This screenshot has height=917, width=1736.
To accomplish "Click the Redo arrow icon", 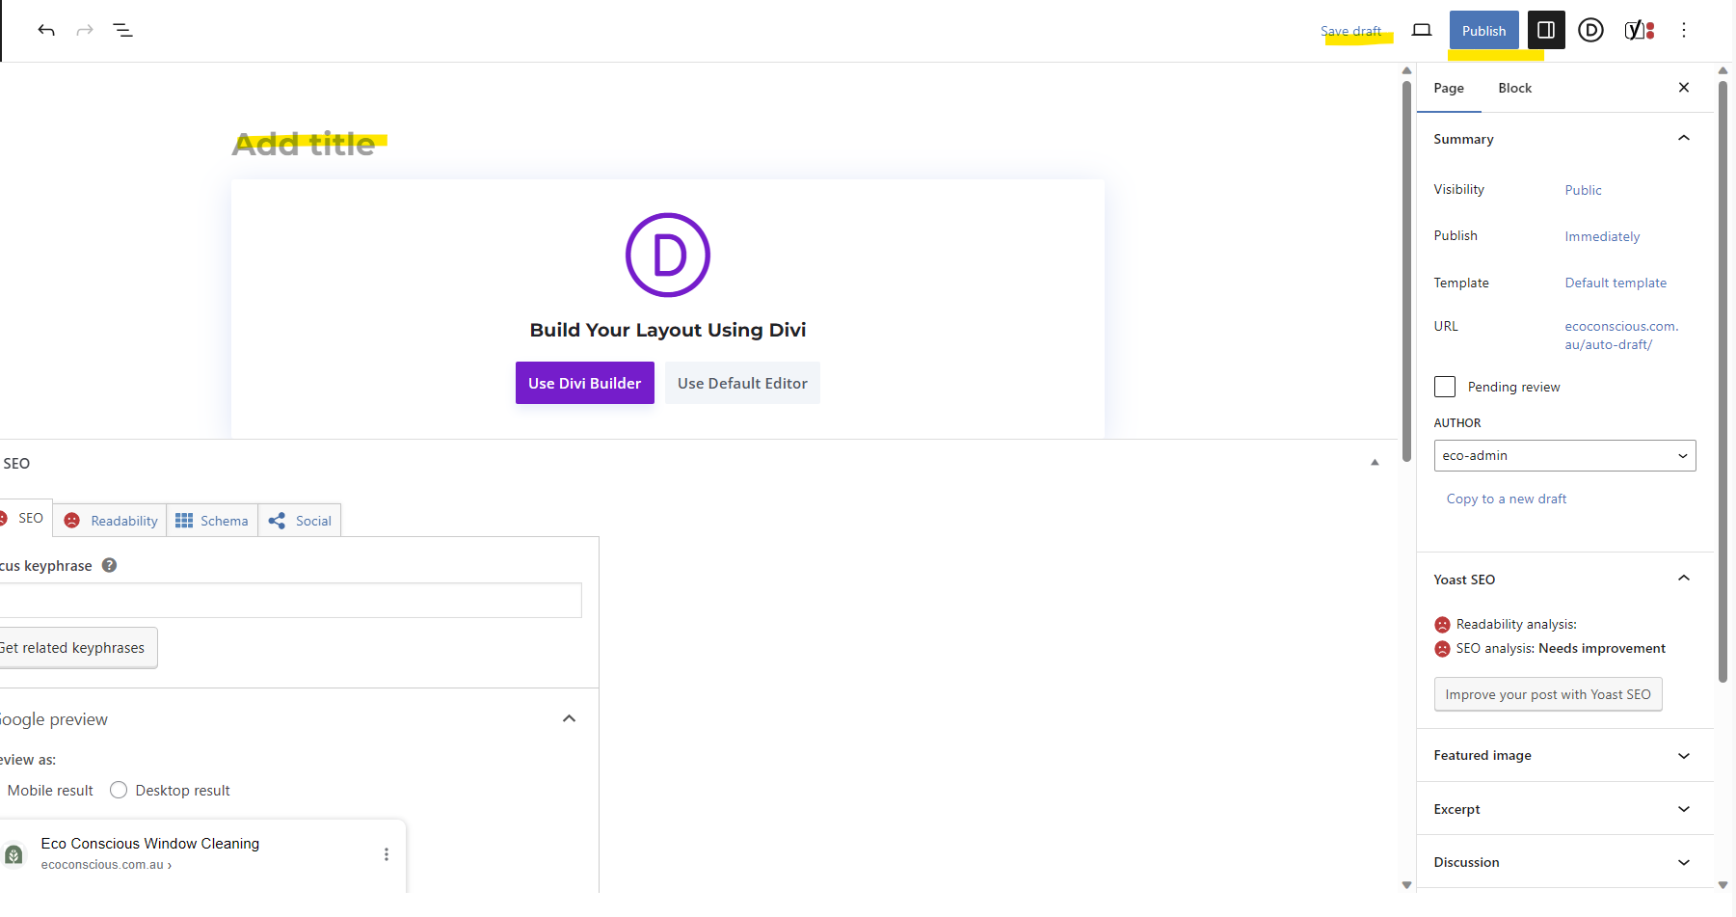I will [85, 30].
